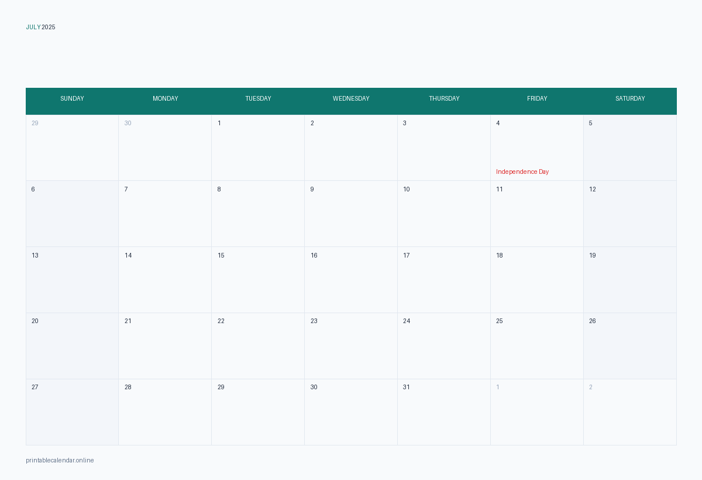Click date 12 on Saturday

pyautogui.click(x=593, y=189)
